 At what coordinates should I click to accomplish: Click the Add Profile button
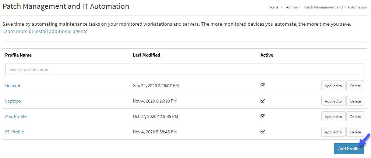pyautogui.click(x=349, y=148)
